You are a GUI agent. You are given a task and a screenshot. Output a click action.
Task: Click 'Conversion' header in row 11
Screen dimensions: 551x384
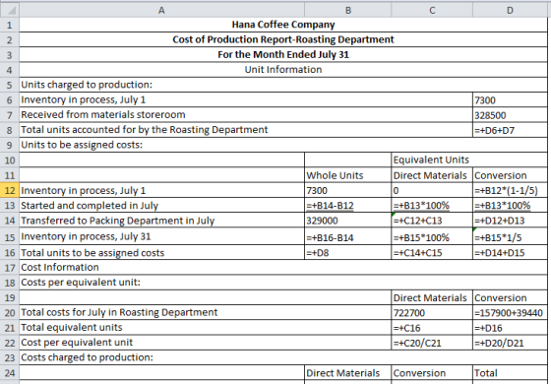[510, 175]
